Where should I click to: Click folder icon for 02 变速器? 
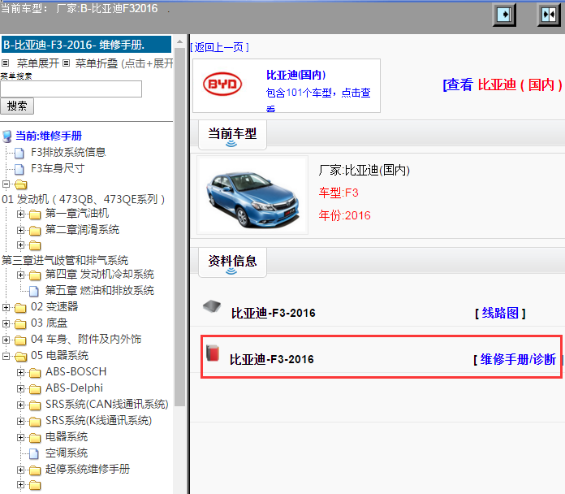point(20,308)
